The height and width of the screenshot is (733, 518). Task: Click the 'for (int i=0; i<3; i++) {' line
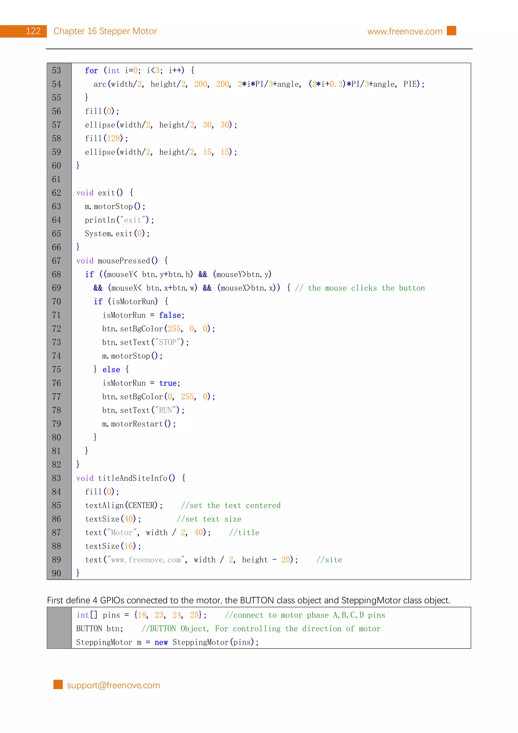click(140, 71)
